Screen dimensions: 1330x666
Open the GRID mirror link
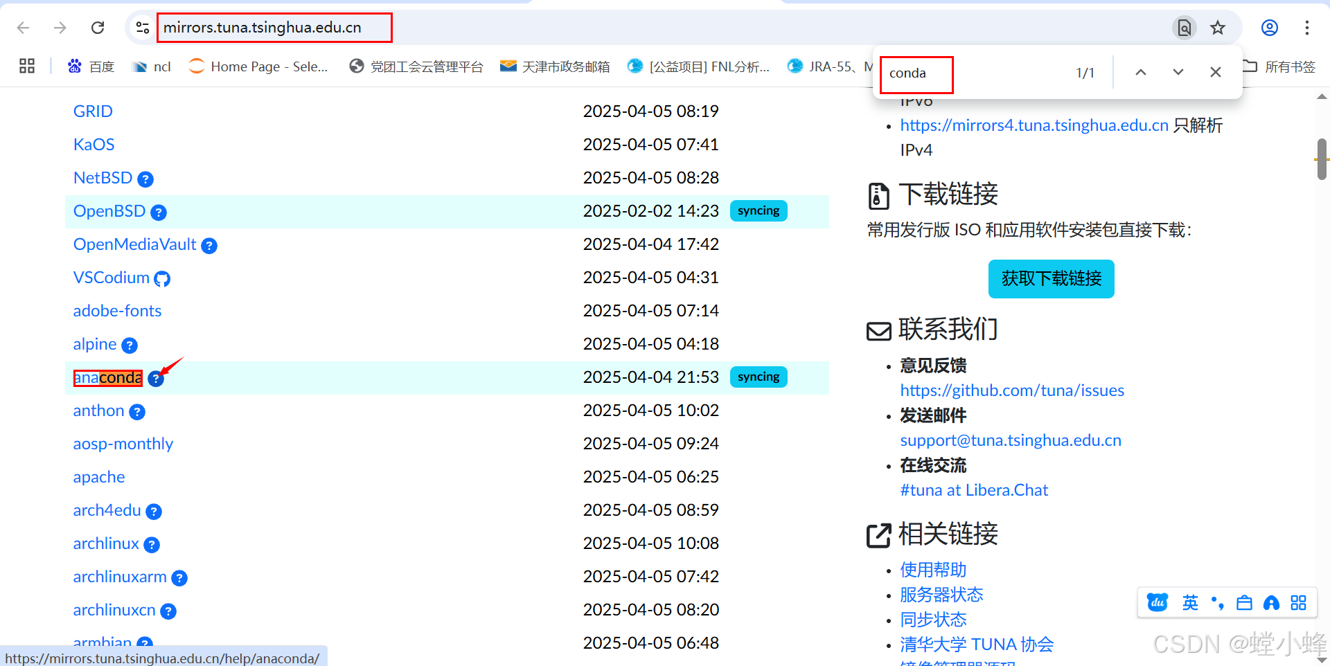click(93, 111)
